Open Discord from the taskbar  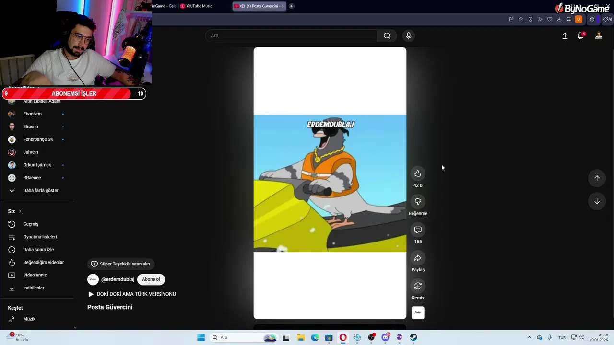(385, 337)
